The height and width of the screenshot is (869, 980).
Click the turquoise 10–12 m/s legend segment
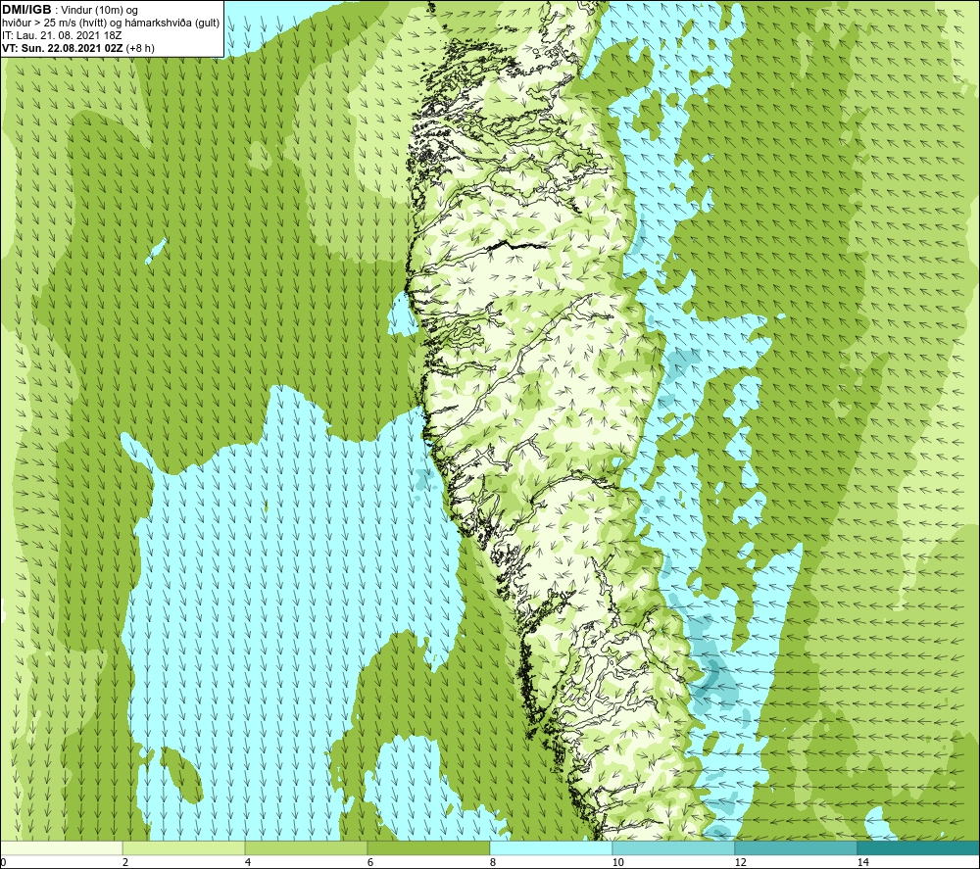[x=673, y=847]
